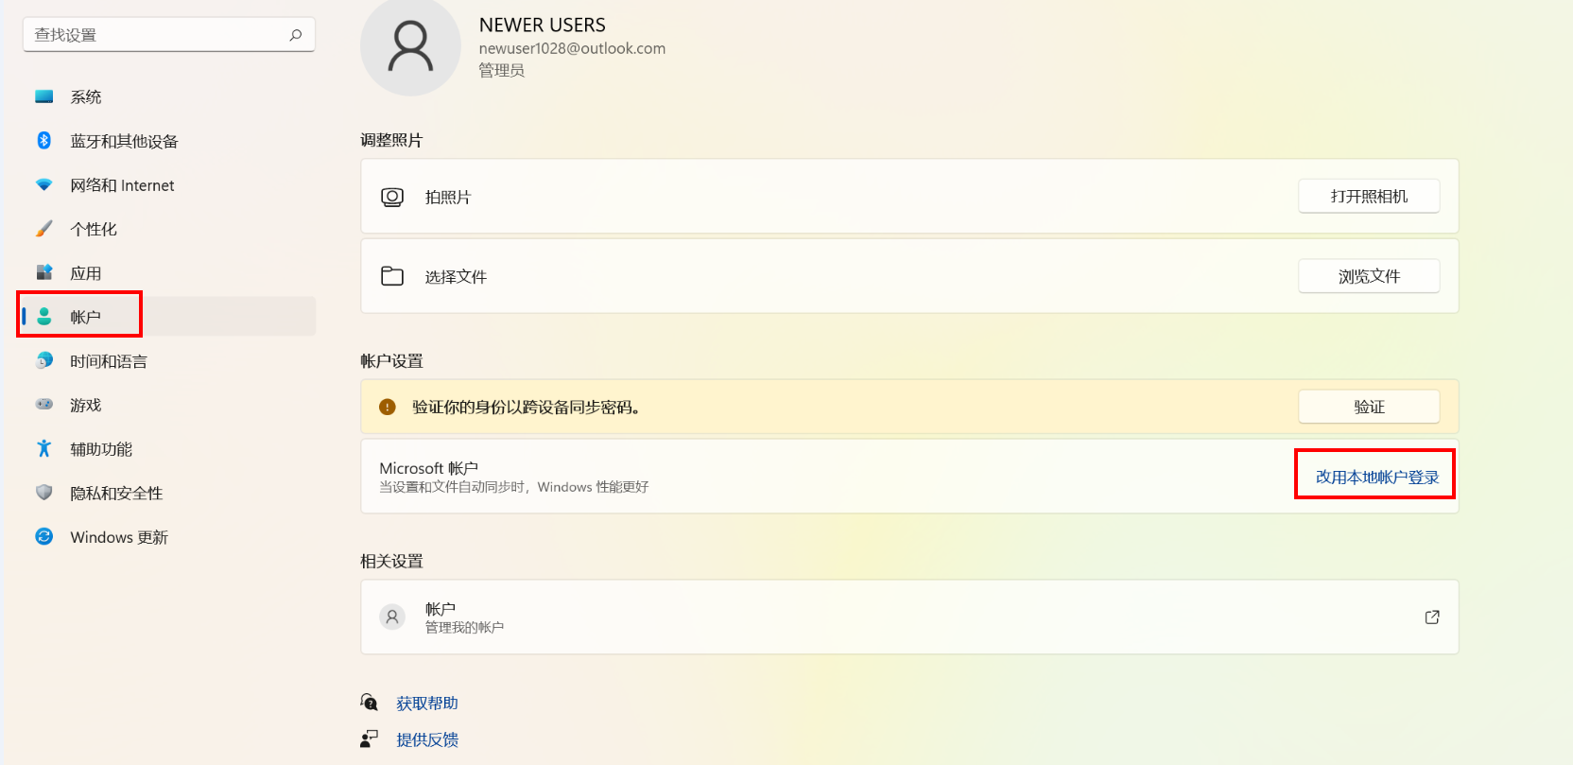Open the 提供反馈 link
Image resolution: width=1573 pixels, height=765 pixels.
(427, 739)
